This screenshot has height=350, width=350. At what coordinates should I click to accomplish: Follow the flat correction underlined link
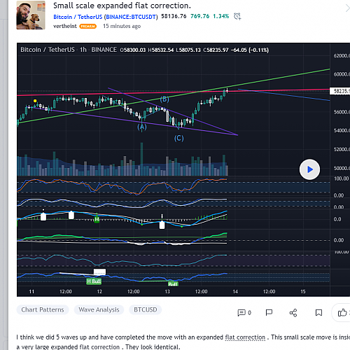click(x=245, y=337)
